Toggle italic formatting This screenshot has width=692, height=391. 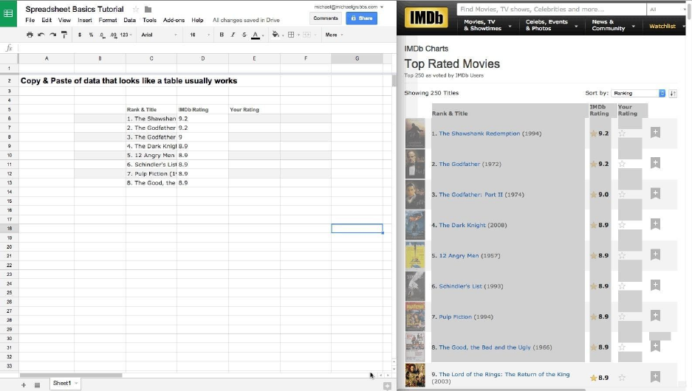pyautogui.click(x=233, y=35)
